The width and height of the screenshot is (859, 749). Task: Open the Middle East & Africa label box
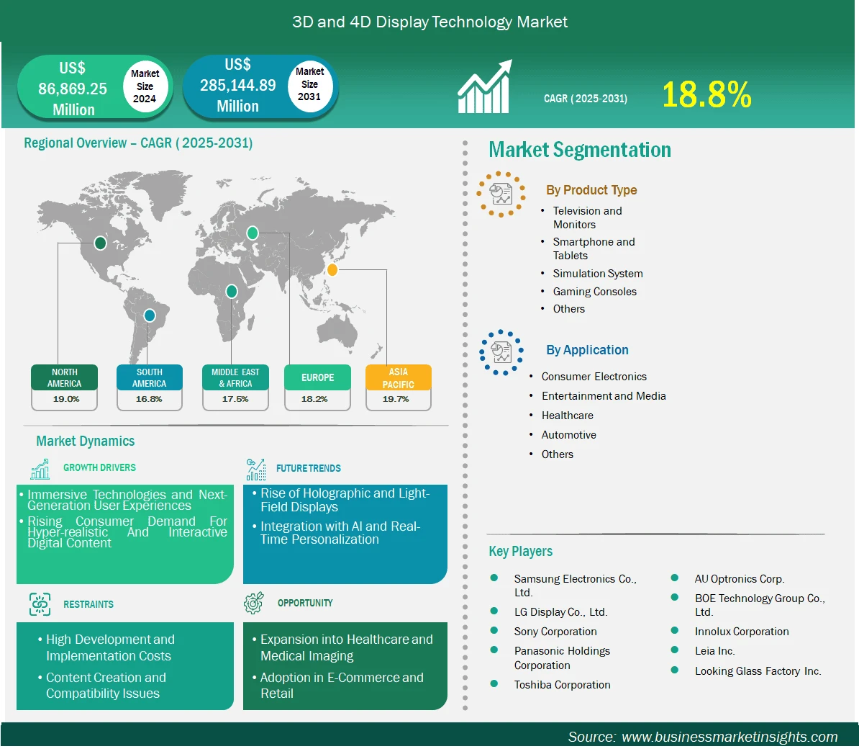coord(235,378)
